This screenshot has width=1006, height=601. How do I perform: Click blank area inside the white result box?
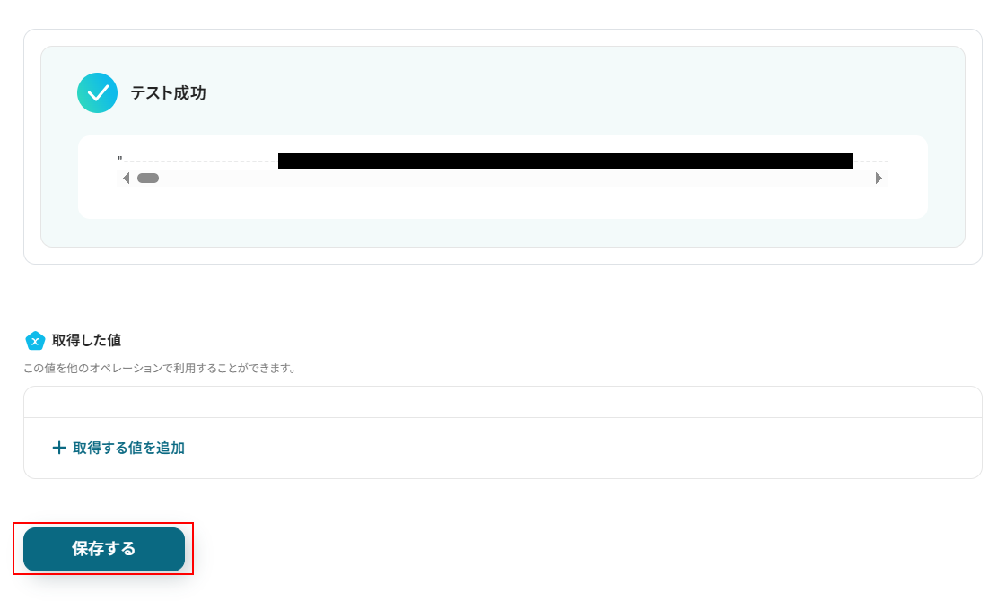click(x=503, y=203)
